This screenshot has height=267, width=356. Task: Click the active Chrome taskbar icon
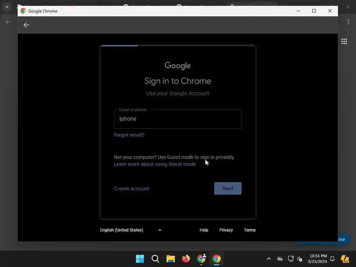pyautogui.click(x=217, y=259)
